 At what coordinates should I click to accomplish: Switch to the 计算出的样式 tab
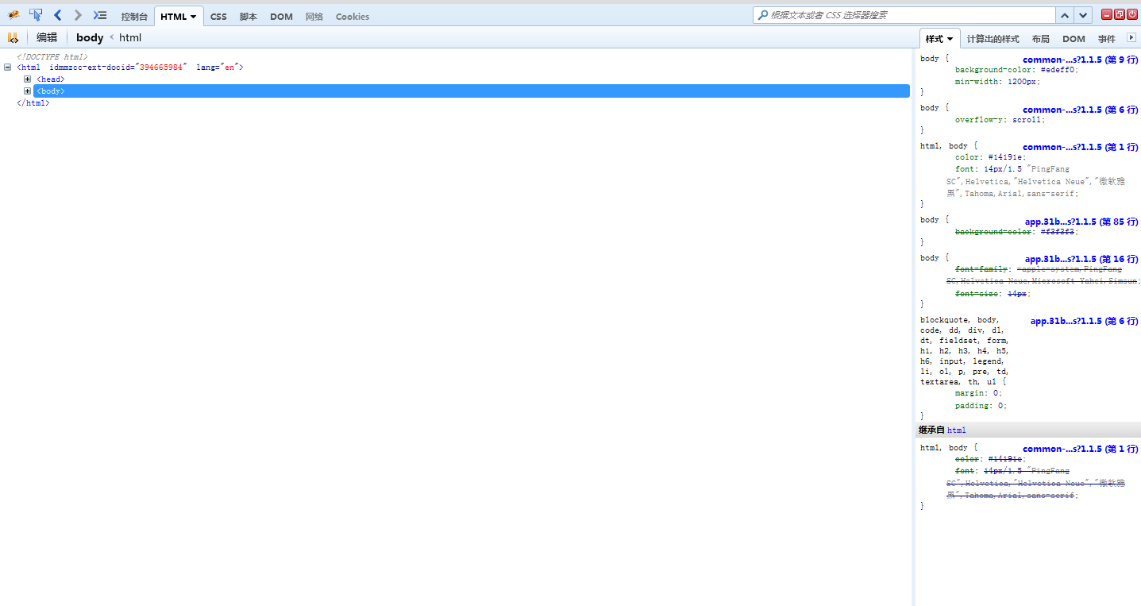tap(993, 39)
